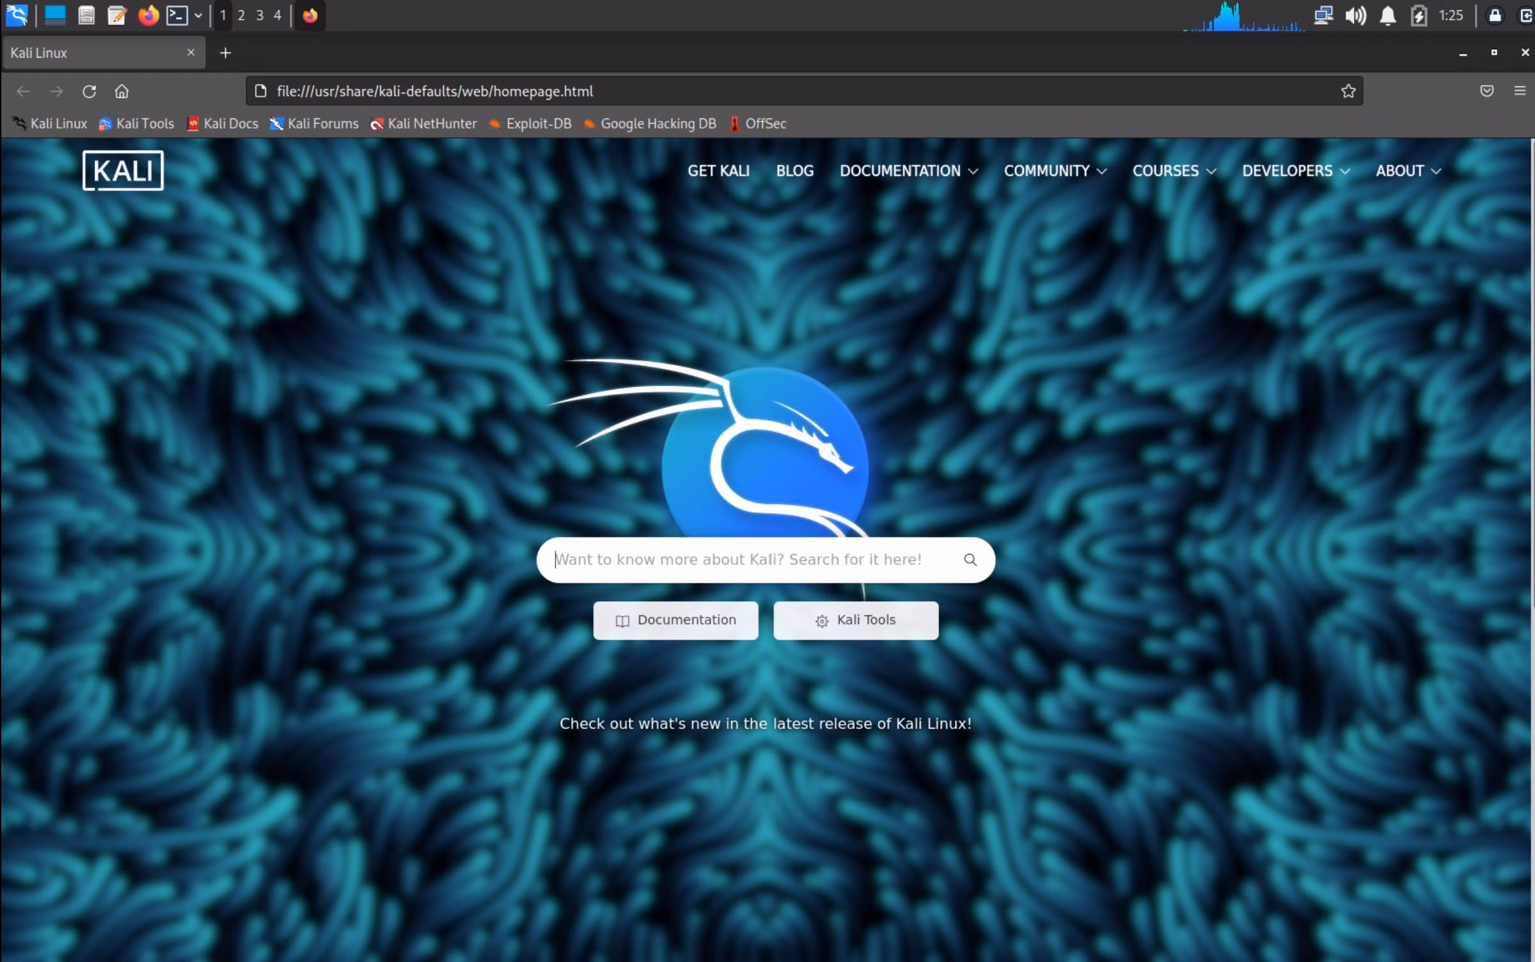Open the terminal emulator launcher
The width and height of the screenshot is (1535, 962).
point(177,15)
